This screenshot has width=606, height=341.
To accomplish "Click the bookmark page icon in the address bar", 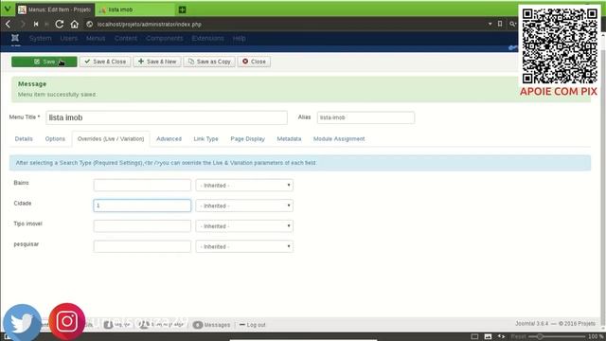I will (500, 24).
